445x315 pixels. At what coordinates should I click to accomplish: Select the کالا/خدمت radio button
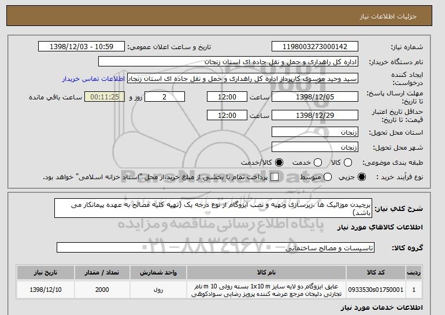[279, 162]
